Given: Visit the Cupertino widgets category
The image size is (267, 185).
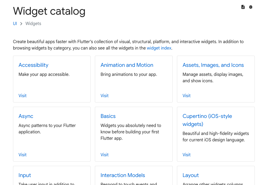Looking at the screenshot, I should [187, 155].
